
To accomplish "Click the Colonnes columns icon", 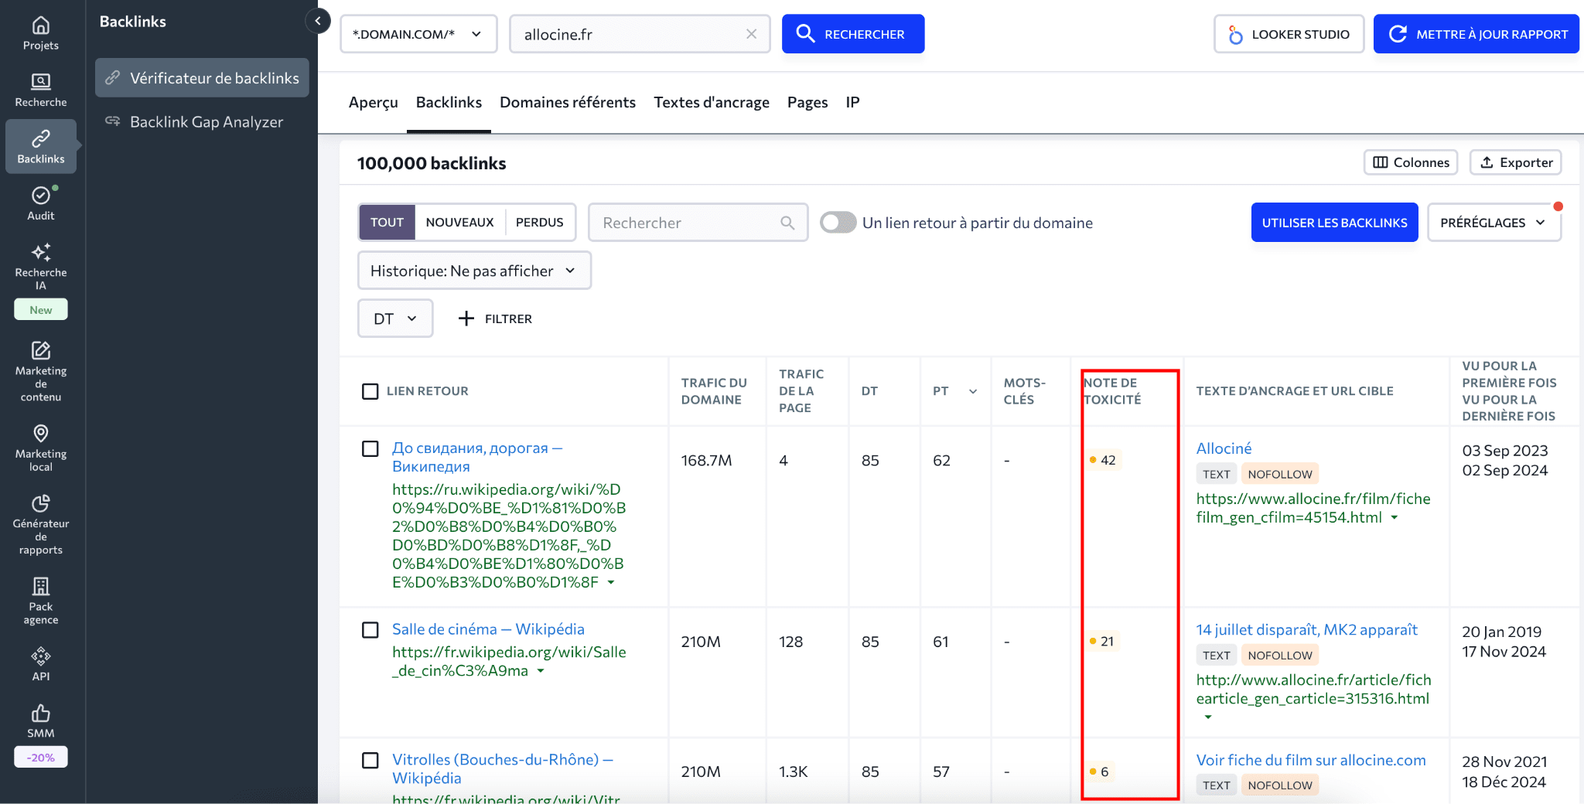I will coord(1381,162).
